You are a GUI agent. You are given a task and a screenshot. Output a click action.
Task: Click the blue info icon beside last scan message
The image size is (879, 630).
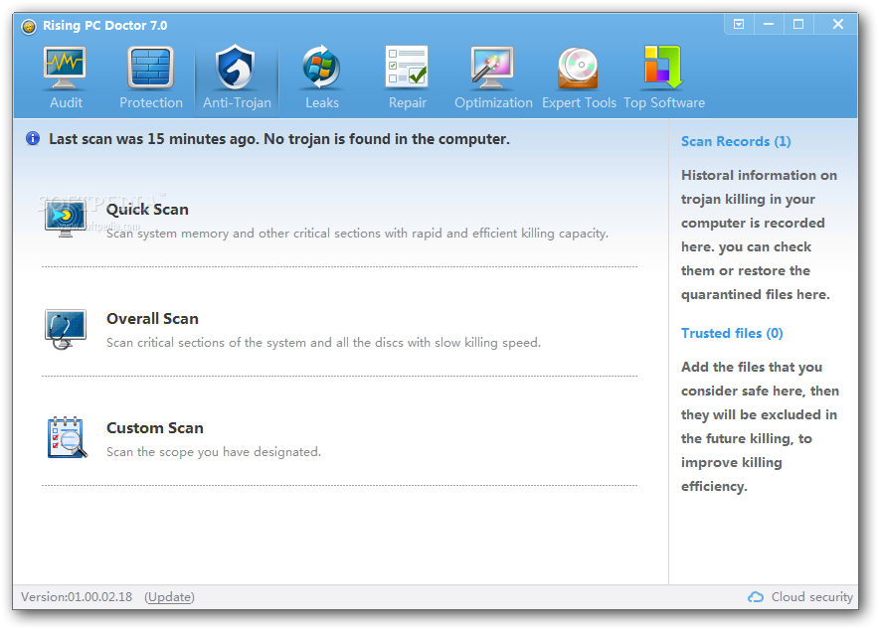point(33,138)
